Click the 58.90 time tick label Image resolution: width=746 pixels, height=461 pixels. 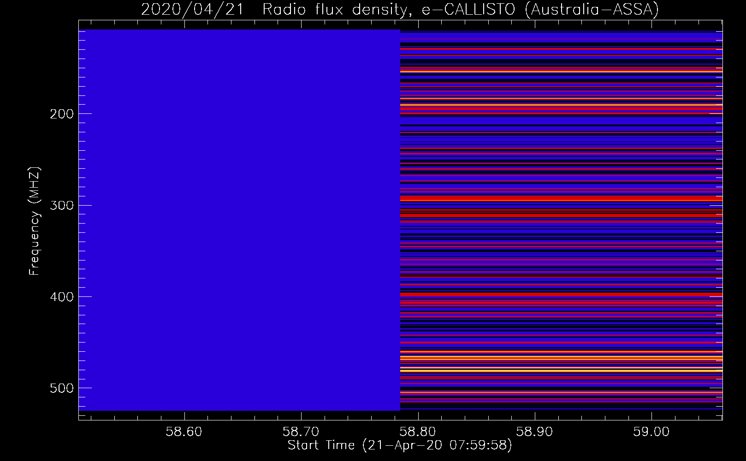[x=535, y=431]
